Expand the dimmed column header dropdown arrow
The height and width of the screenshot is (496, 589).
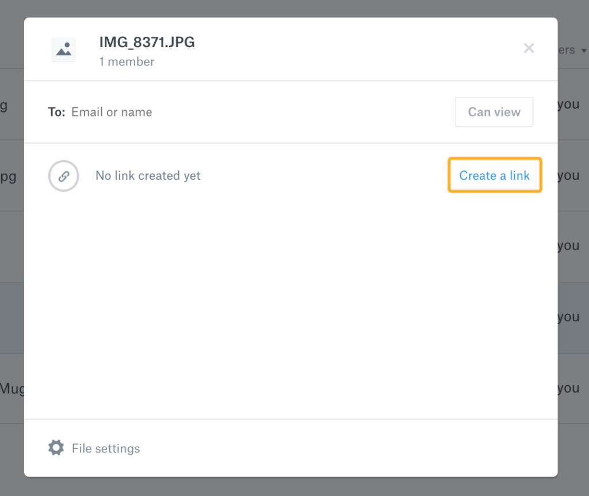[x=584, y=51]
